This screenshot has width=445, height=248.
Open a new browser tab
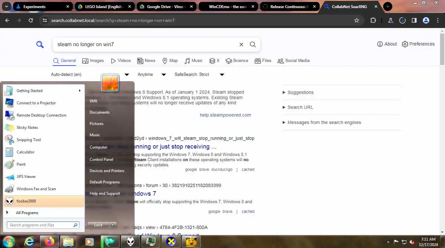[387, 6]
